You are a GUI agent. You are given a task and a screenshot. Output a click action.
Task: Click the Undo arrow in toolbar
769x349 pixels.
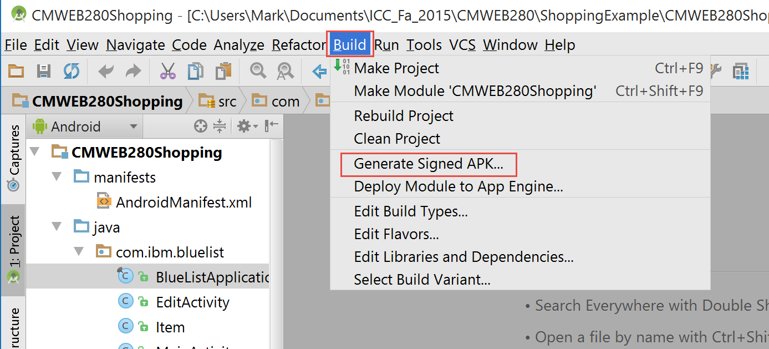click(105, 71)
